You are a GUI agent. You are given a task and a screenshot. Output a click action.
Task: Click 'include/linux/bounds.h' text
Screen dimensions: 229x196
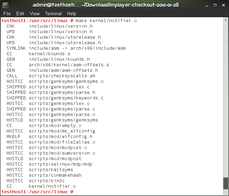coord(59,59)
